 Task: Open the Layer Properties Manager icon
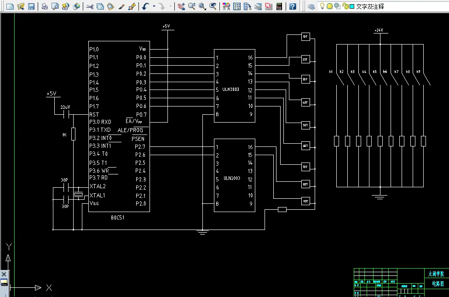(x=311, y=6)
